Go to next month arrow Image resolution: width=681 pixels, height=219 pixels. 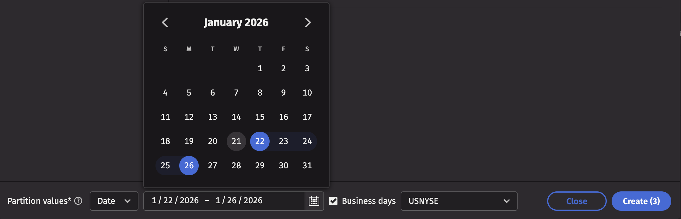click(x=308, y=22)
